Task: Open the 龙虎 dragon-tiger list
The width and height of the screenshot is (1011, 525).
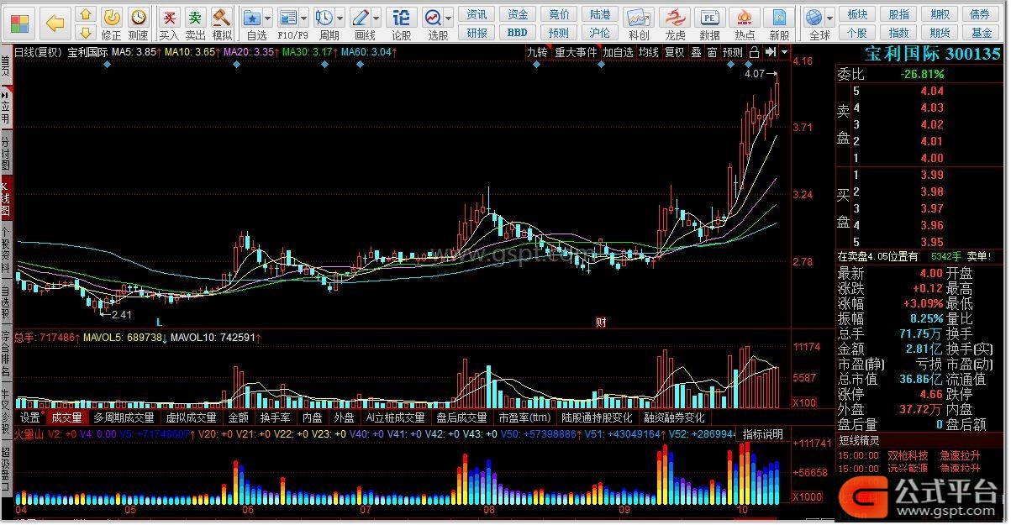Action: click(674, 24)
